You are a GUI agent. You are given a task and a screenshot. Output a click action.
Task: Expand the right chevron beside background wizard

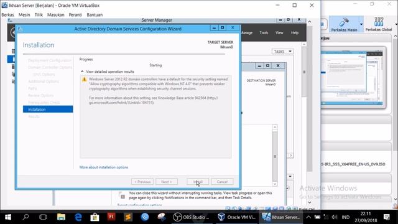tap(291, 155)
